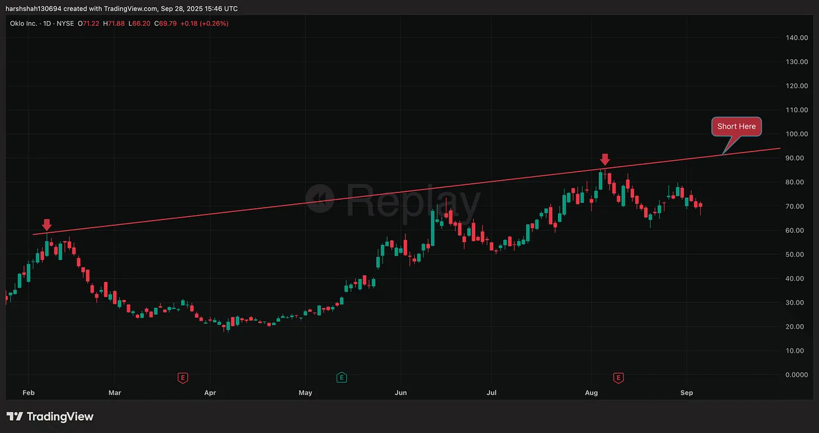Click the "May" time axis label
The width and height of the screenshot is (819, 433).
coord(305,393)
